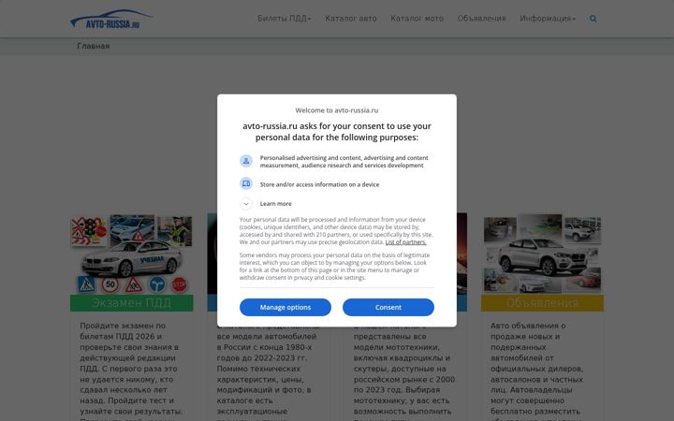Go to Каталог мото

click(x=417, y=19)
